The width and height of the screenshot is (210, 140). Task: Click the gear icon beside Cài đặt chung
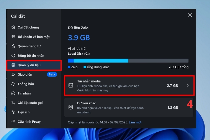tap(13, 27)
